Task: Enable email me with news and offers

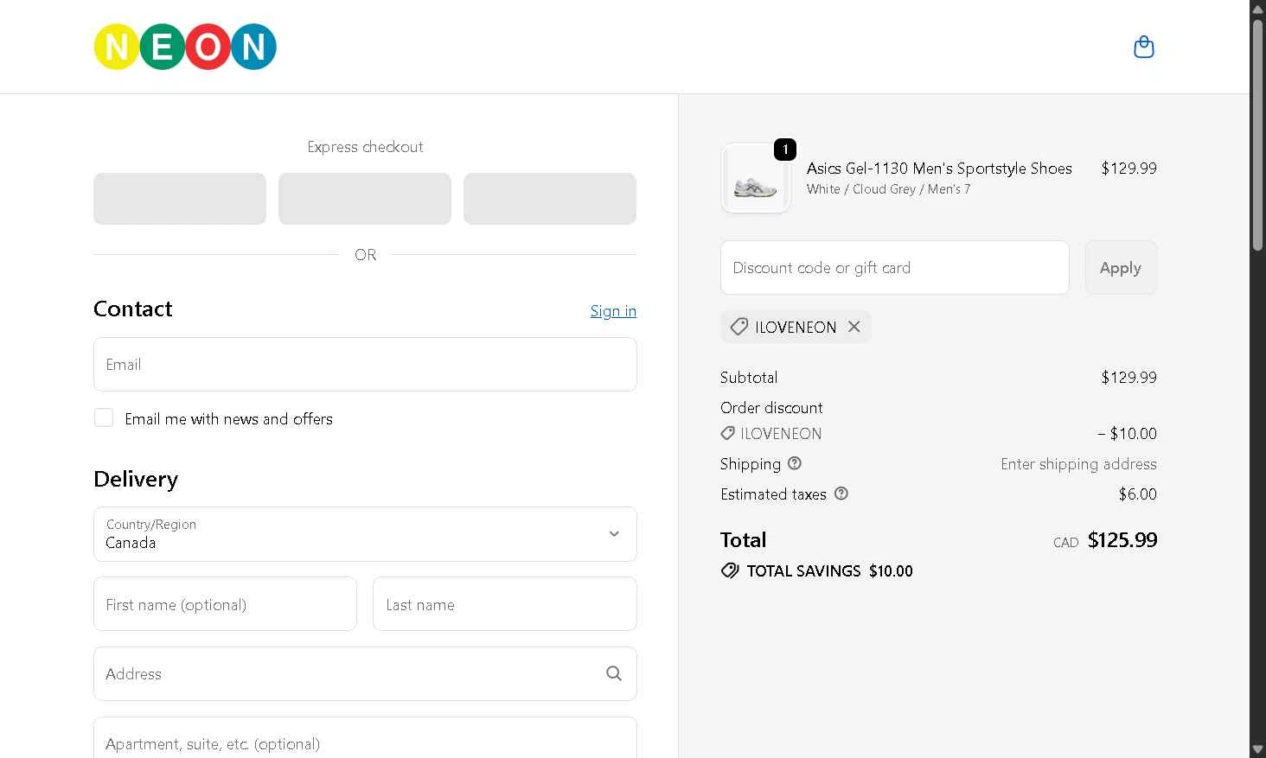Action: pyautogui.click(x=104, y=418)
